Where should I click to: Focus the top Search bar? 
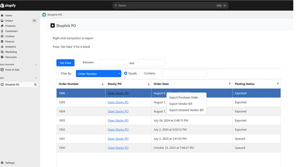pos(170,6)
